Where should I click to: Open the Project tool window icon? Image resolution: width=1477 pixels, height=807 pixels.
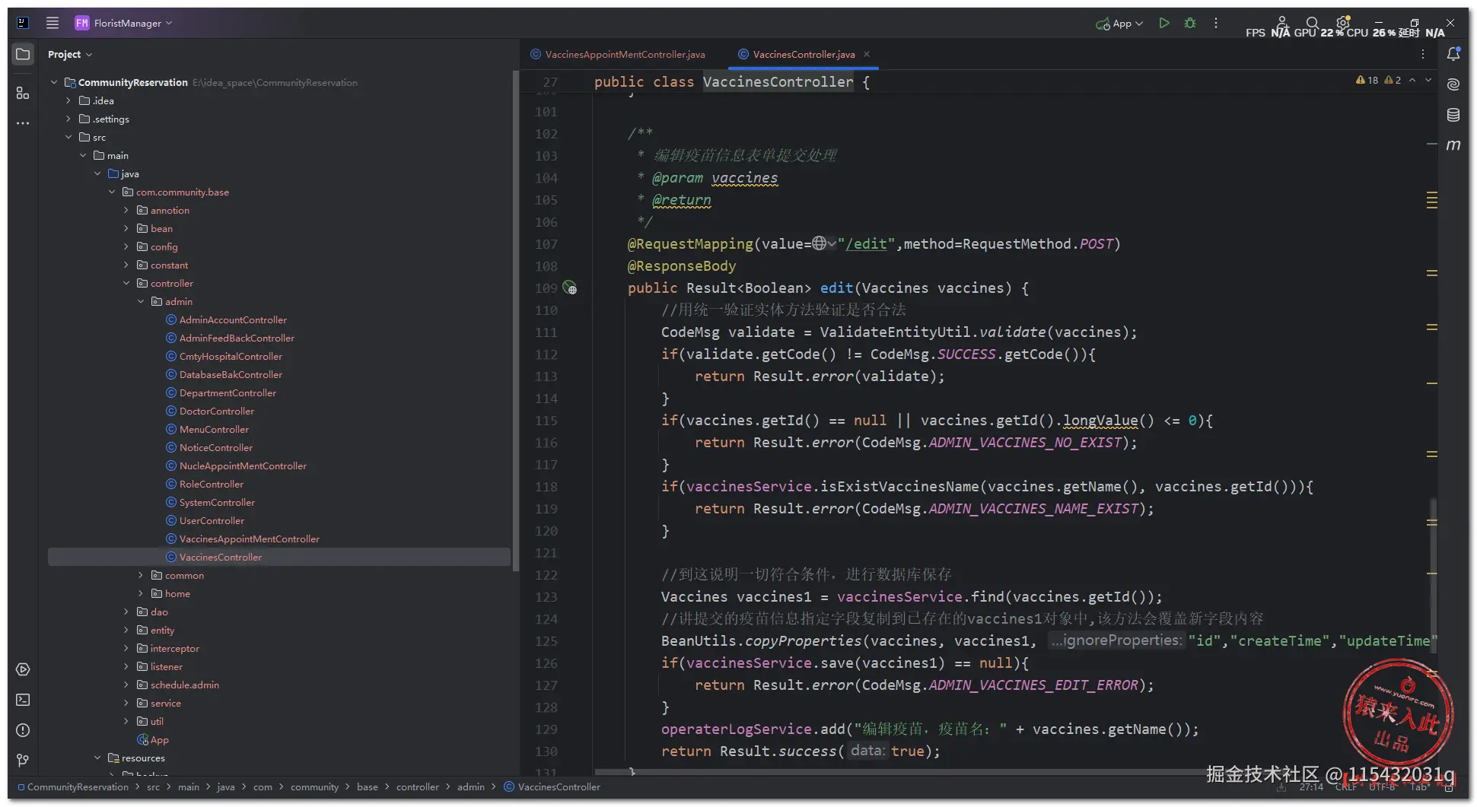(x=23, y=55)
